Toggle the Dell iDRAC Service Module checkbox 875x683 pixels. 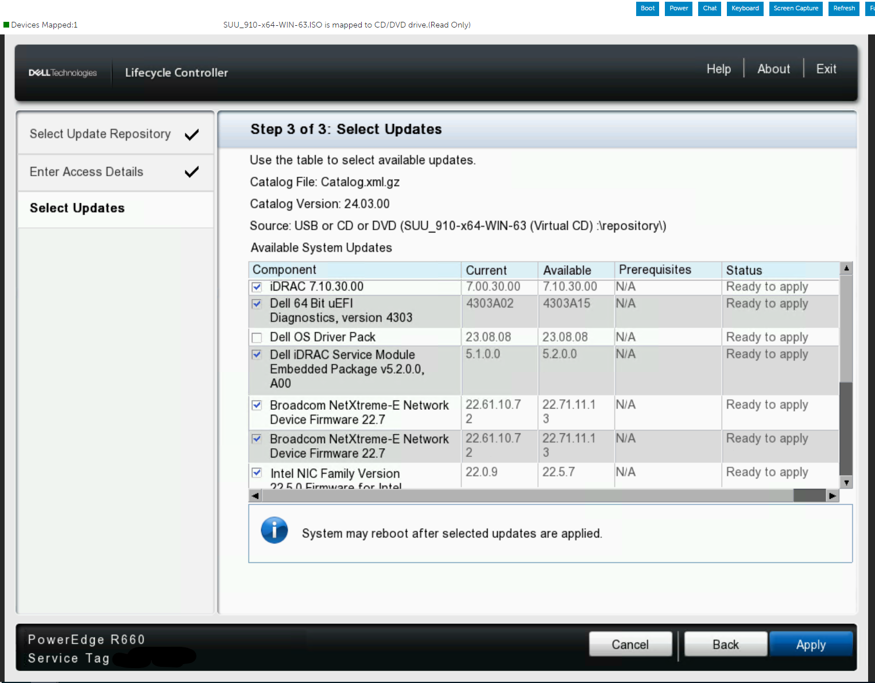pos(257,355)
